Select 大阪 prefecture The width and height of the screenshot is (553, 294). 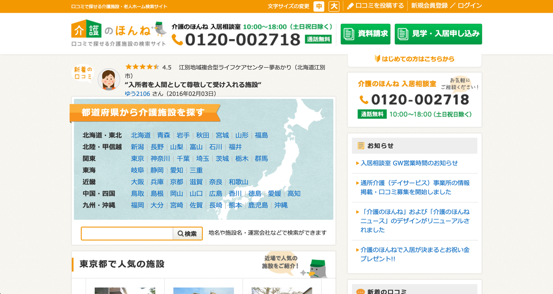(x=137, y=182)
